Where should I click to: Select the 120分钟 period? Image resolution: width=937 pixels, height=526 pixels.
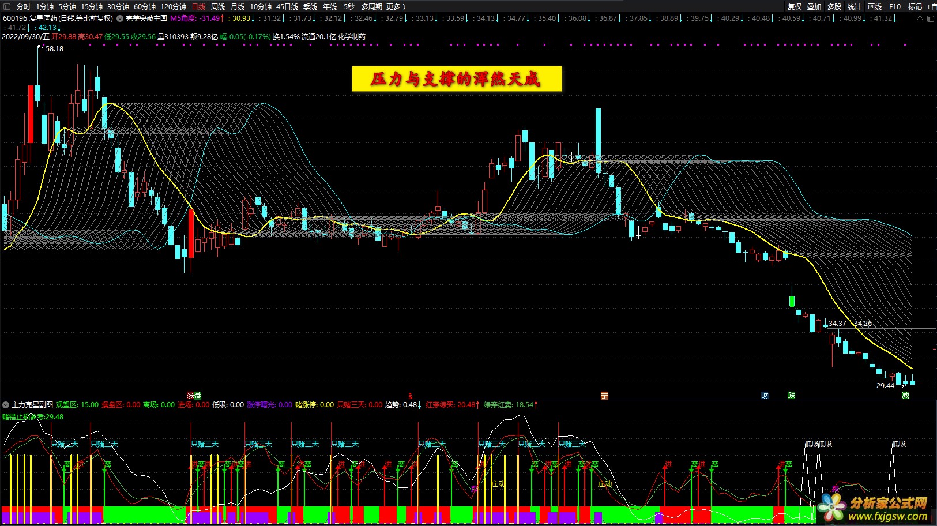tap(173, 6)
